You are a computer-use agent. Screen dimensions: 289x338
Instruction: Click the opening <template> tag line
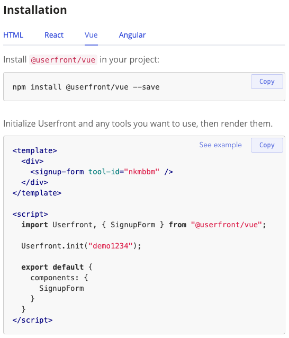pos(35,150)
